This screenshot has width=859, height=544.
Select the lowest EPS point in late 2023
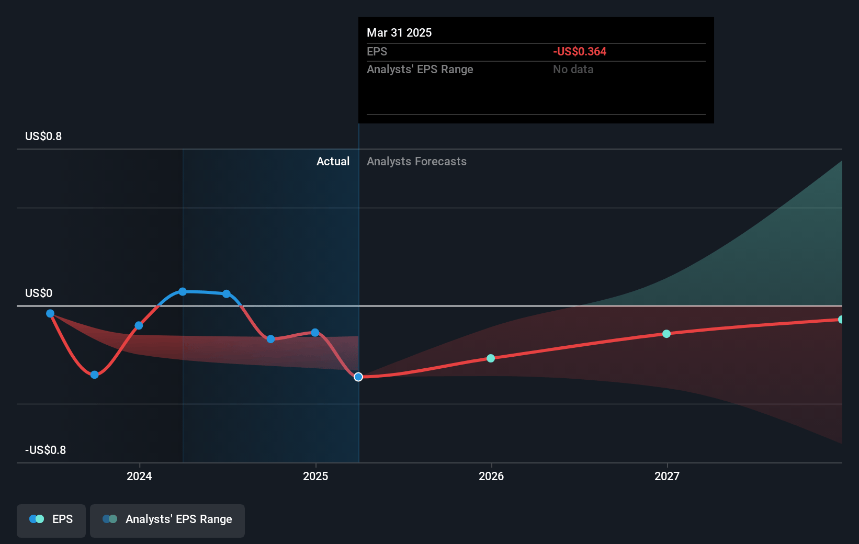point(95,375)
